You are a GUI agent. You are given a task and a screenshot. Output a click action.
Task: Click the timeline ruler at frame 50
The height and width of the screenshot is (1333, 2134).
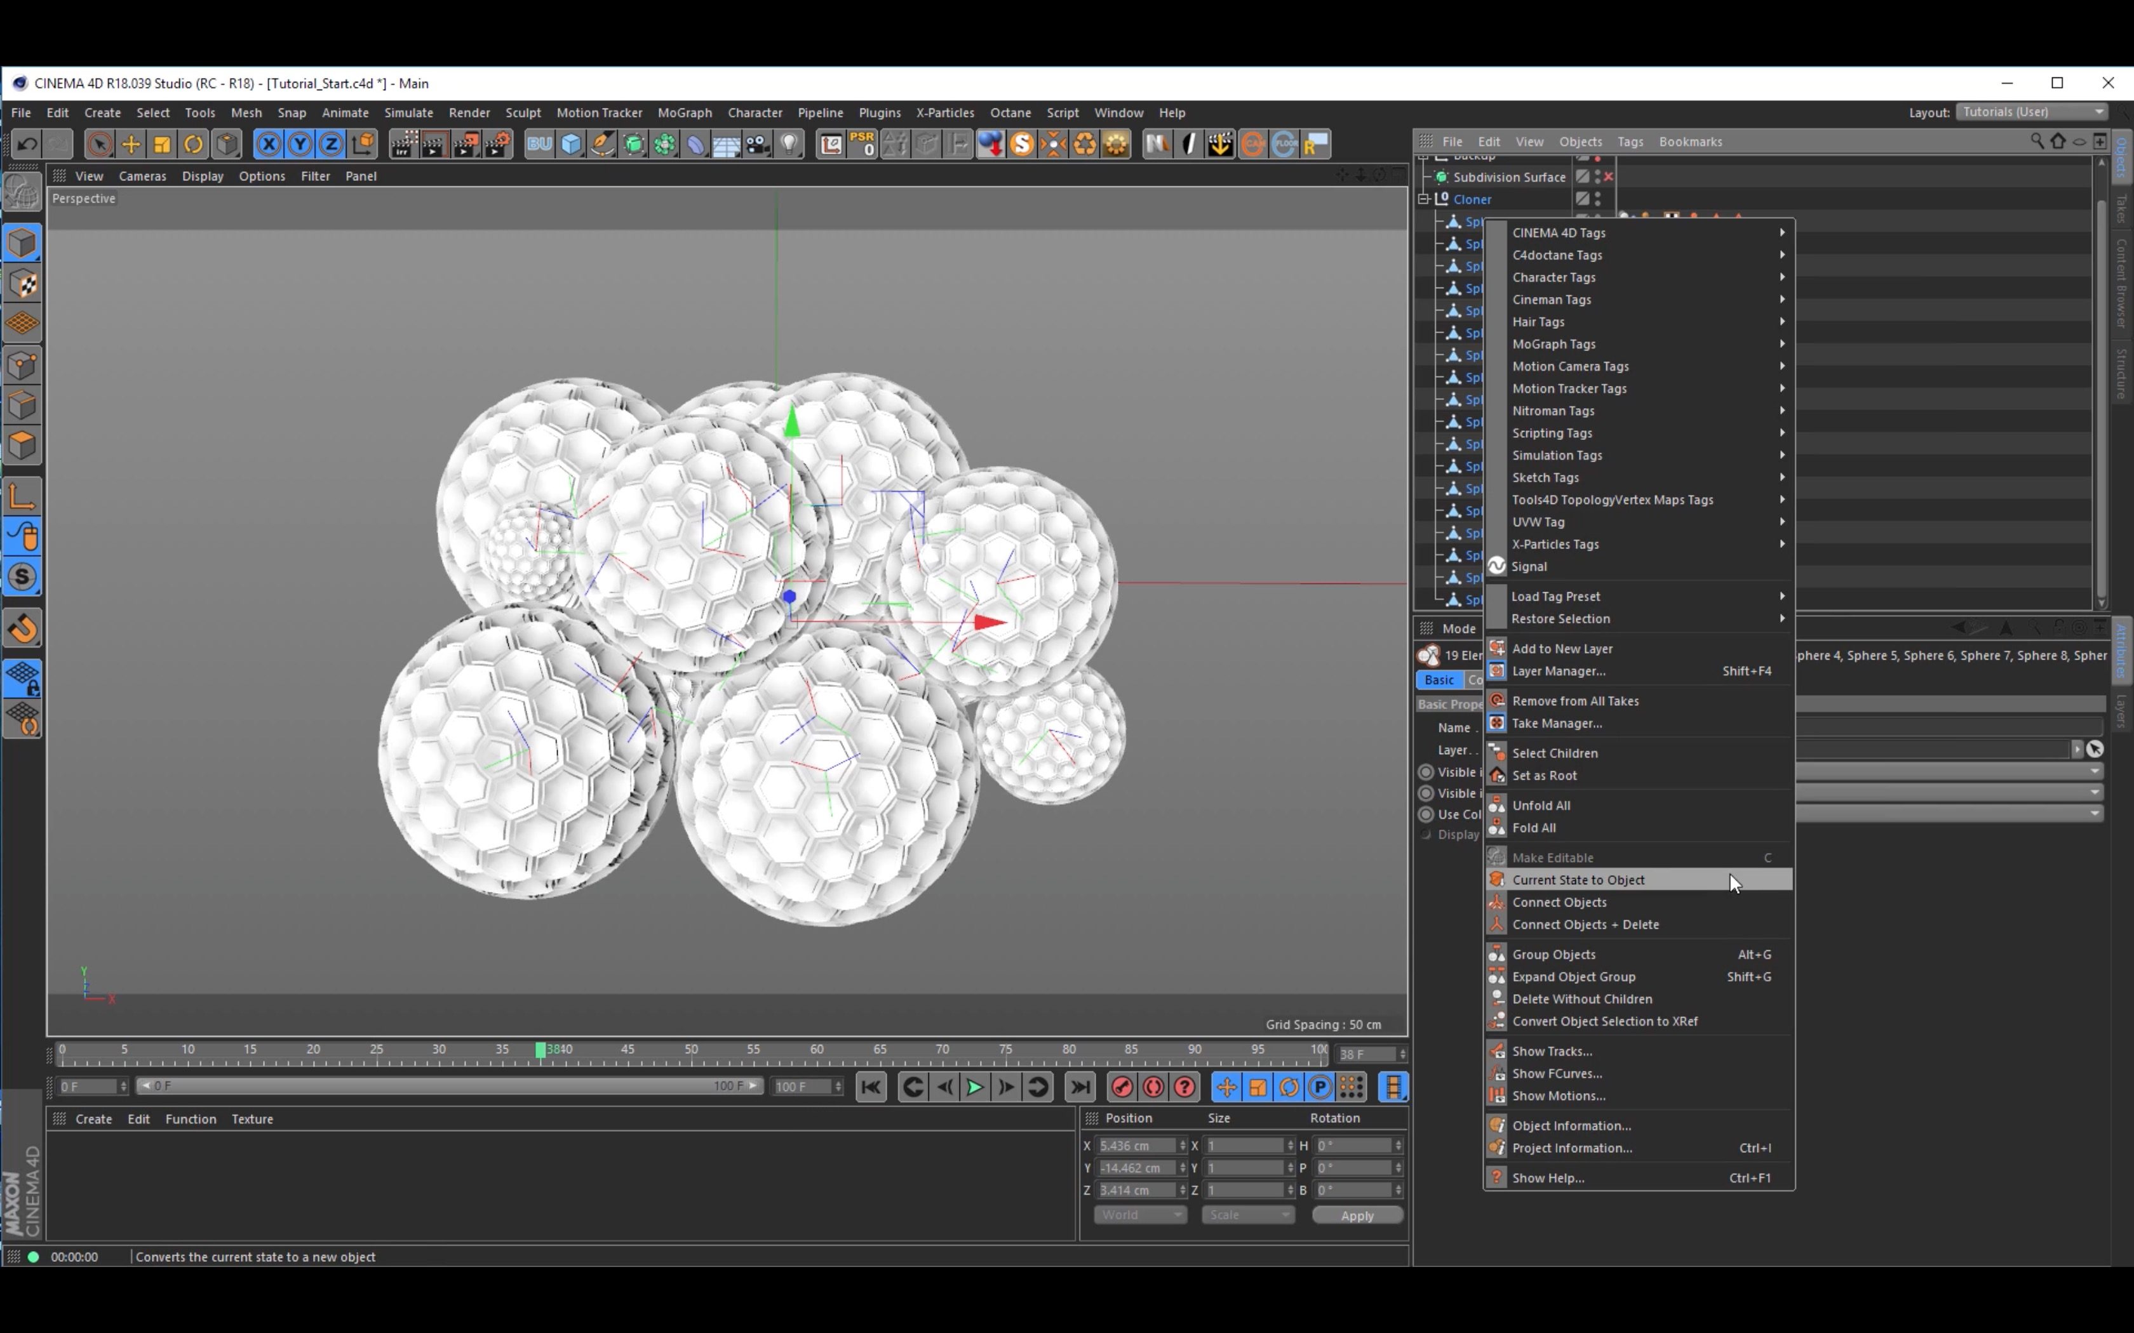pos(690,1050)
